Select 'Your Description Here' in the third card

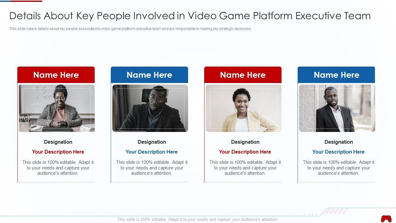pyautogui.click(x=245, y=152)
